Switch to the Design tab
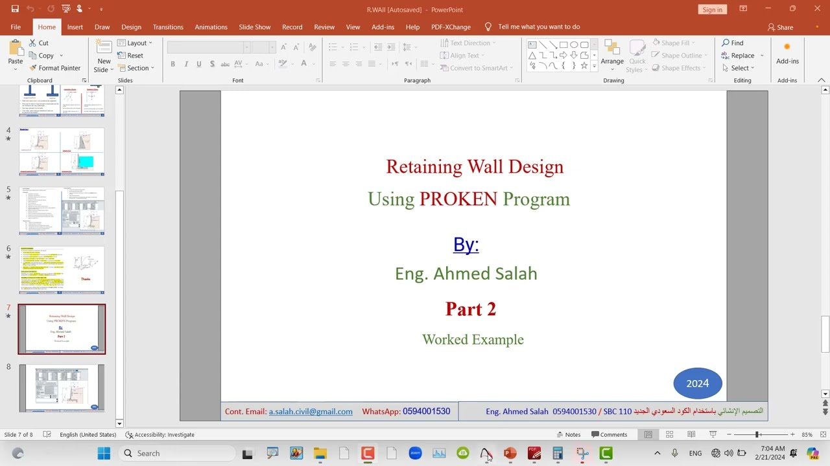Screen dimensions: 830x466 pyautogui.click(x=131, y=27)
